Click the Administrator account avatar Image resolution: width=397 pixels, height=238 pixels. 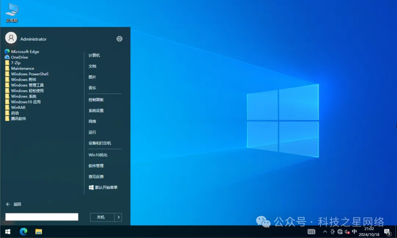click(10, 38)
